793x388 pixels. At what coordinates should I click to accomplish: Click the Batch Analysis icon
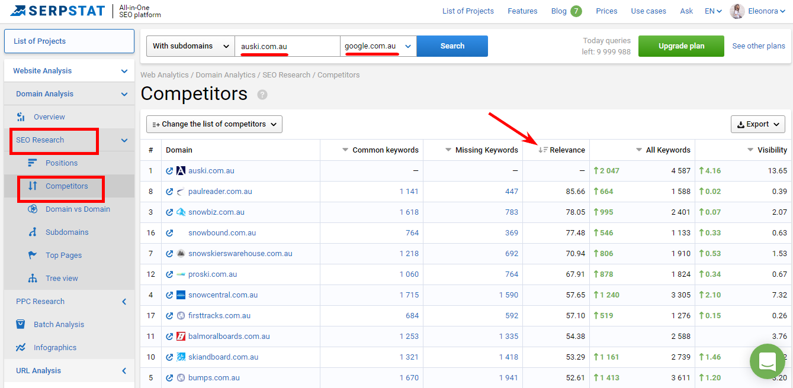pos(21,324)
